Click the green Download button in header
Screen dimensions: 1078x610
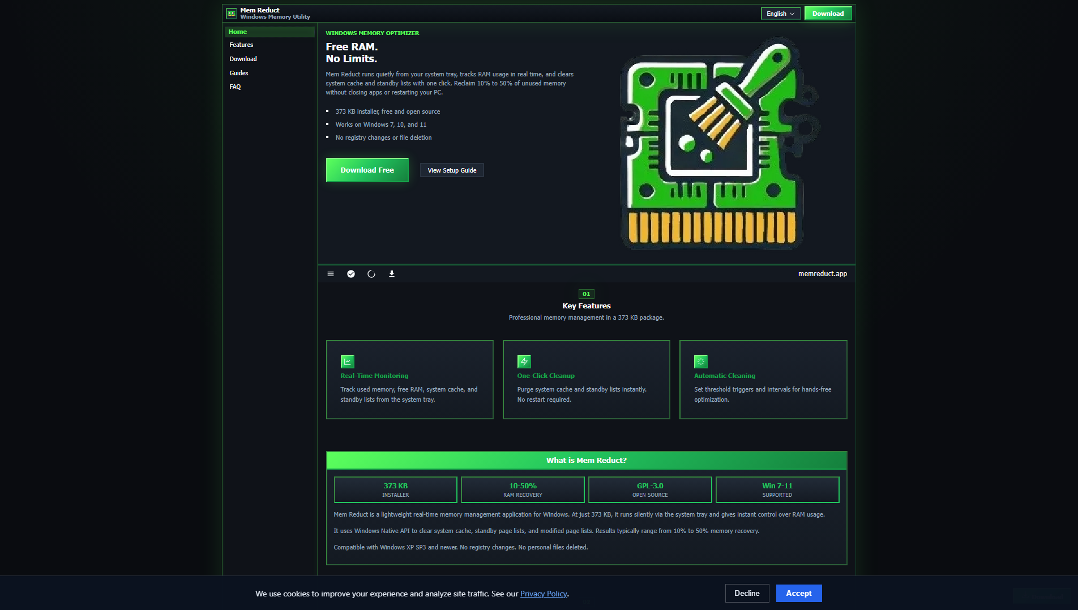[828, 14]
